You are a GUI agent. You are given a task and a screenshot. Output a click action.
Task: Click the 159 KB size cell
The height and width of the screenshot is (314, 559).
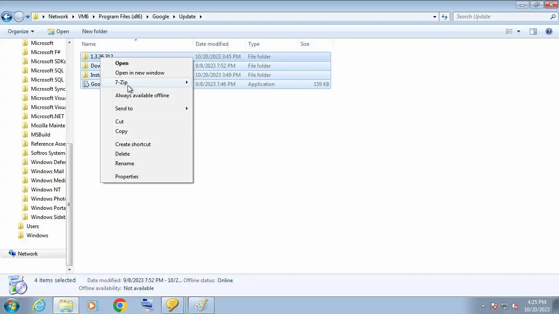tap(321, 84)
